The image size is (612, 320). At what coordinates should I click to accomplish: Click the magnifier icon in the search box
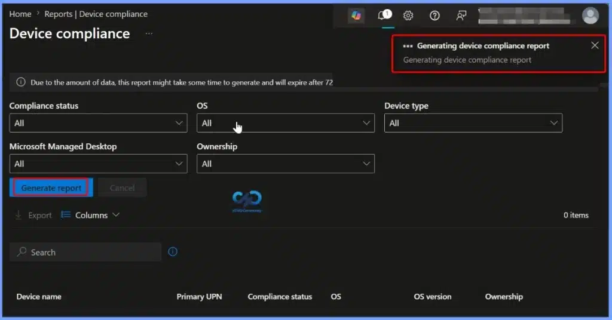[22, 252]
